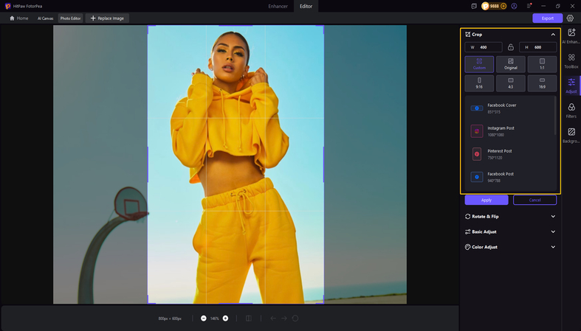Open the Adjust panel
The image size is (581, 331).
coord(571,86)
